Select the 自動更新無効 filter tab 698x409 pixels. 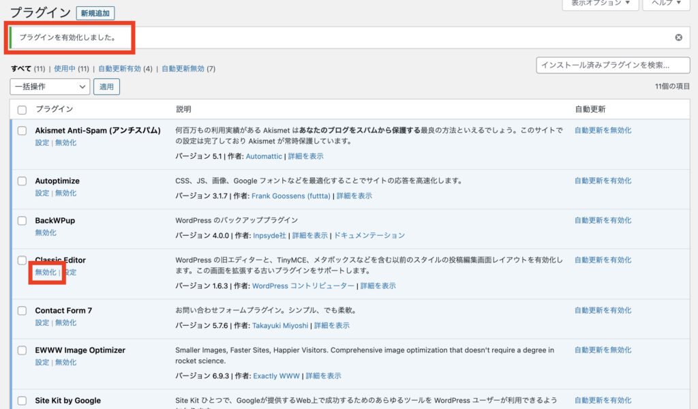click(183, 69)
